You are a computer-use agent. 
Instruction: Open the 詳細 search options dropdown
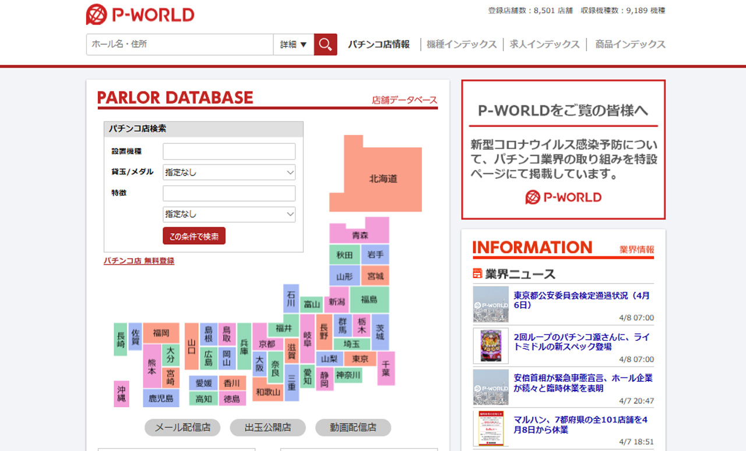point(294,44)
